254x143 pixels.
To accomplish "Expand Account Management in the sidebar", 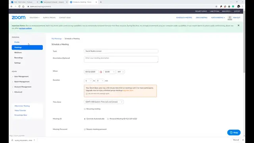I will tap(23, 87).
